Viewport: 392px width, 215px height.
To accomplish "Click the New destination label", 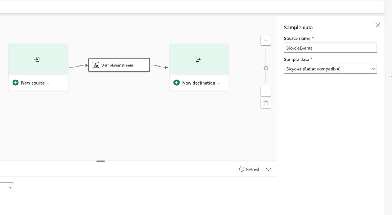I will [x=198, y=83].
